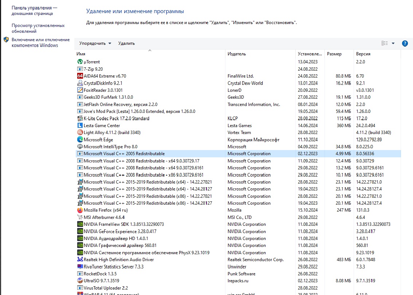Open Включение или отключение компонентов Windows
Image resolution: width=413 pixels, height=295 pixels.
(x=40, y=43)
